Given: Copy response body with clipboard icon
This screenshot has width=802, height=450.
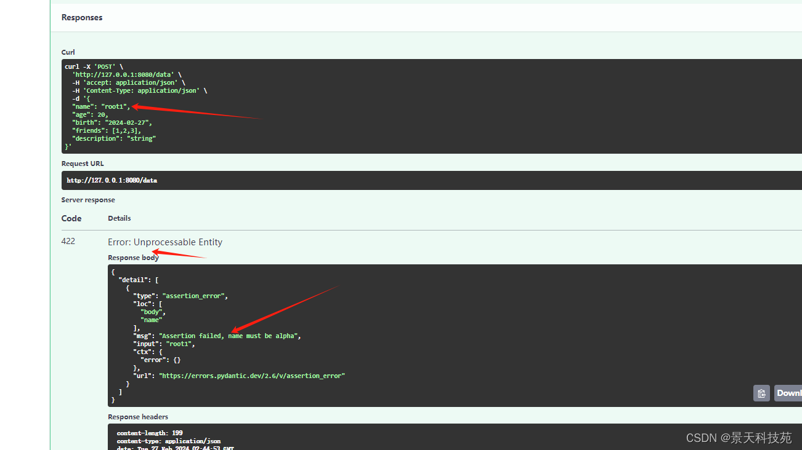Looking at the screenshot, I should point(761,393).
